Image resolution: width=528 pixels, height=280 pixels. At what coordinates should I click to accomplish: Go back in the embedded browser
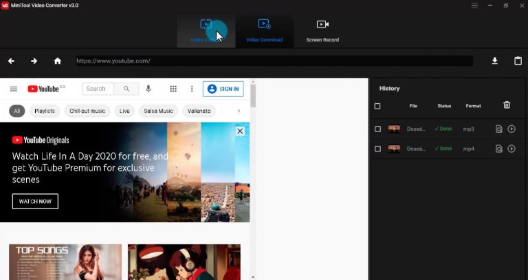pos(11,61)
